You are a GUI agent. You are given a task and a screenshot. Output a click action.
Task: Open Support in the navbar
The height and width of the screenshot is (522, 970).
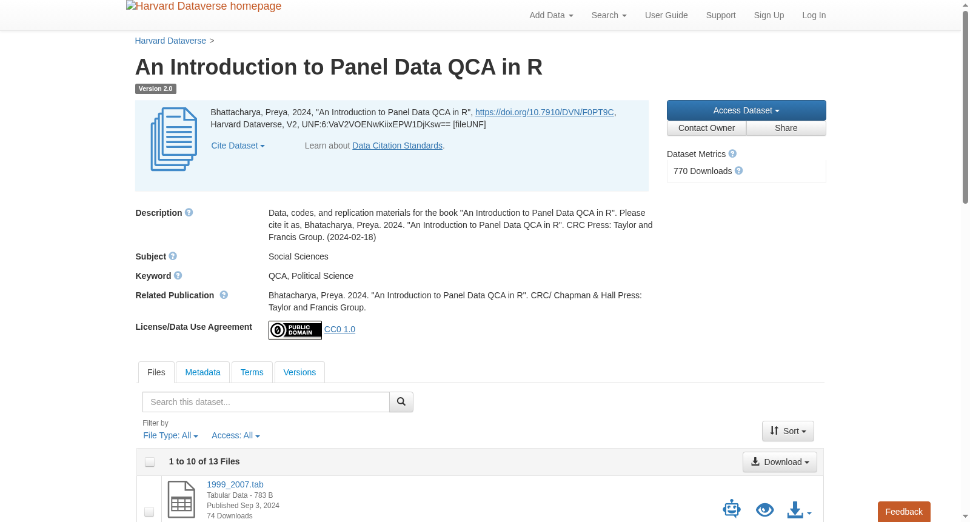coord(721,15)
